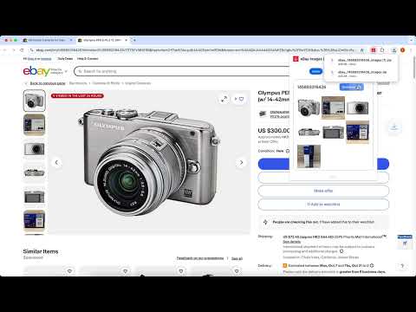Select the Olympus PEN browser tab
This screenshot has height=312, width=416.
coord(101,40)
